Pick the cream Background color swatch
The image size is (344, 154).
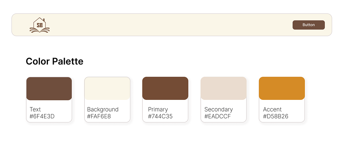(x=107, y=89)
